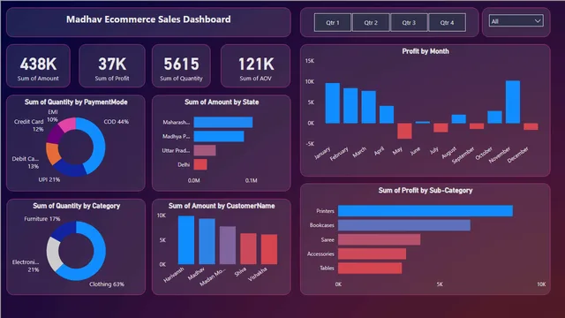Click the February profit bar

click(x=350, y=106)
